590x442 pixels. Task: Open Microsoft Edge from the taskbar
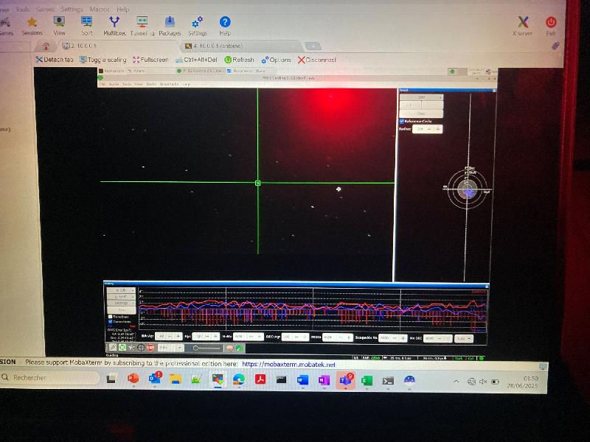(x=238, y=379)
